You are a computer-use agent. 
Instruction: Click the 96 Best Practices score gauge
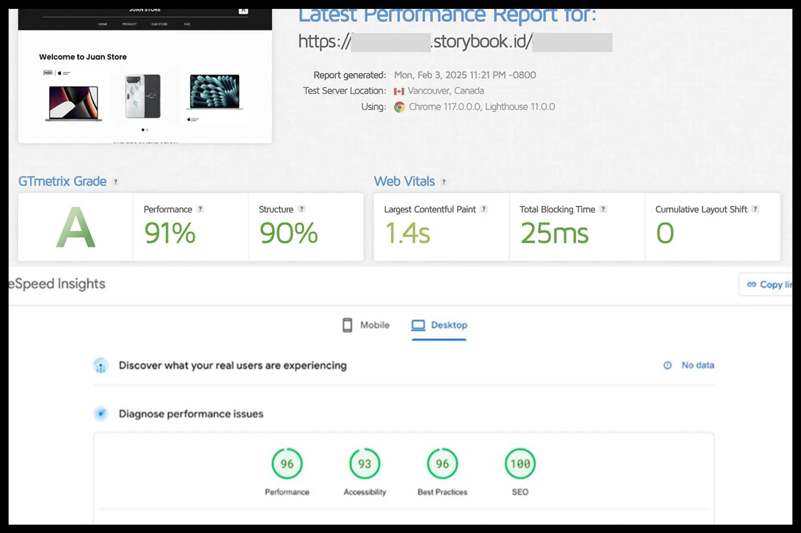(x=443, y=464)
